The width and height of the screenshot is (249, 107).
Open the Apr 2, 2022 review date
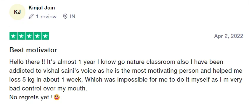[229, 36]
